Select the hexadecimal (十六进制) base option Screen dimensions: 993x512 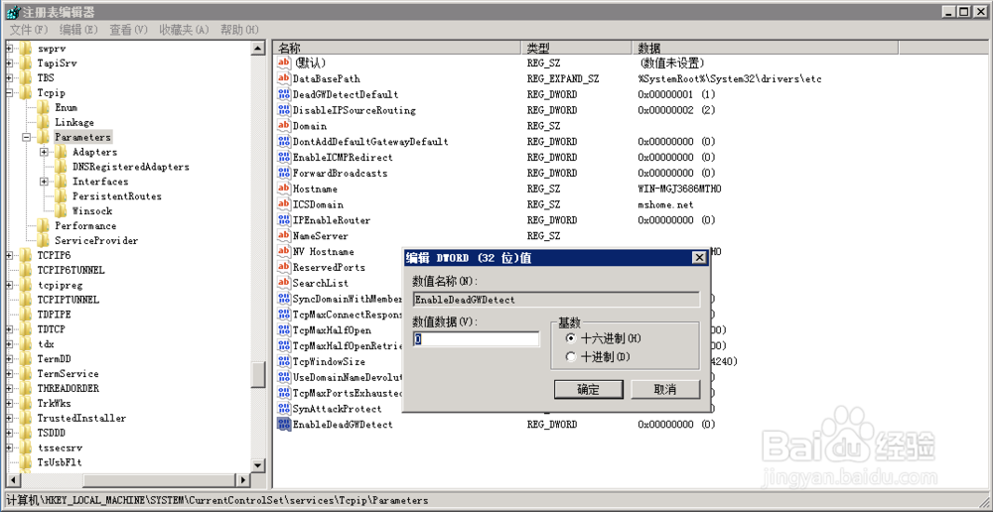[x=571, y=338]
